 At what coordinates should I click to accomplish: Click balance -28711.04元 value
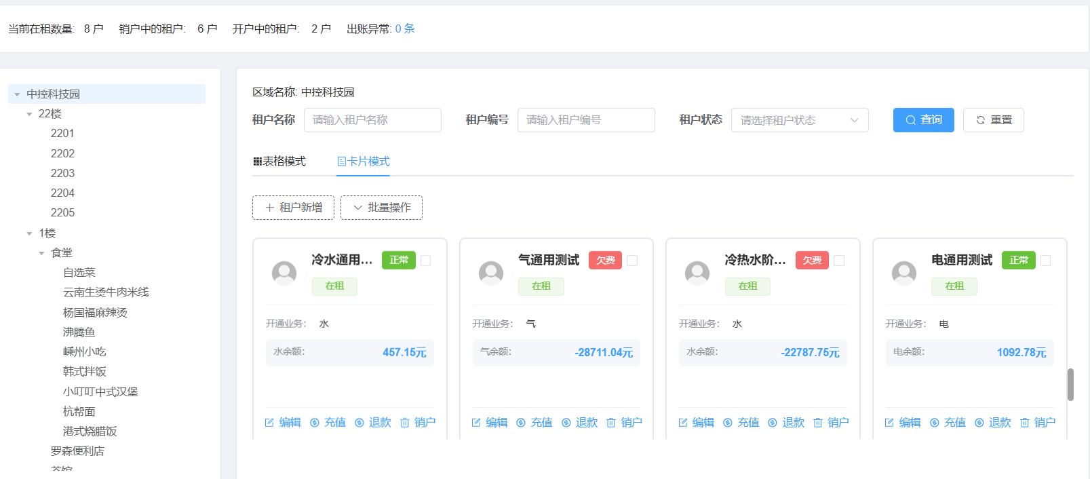pos(604,353)
